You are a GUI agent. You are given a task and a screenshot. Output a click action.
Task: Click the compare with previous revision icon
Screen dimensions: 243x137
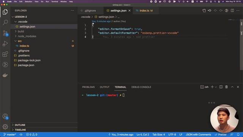pyautogui.click(x=210, y=11)
